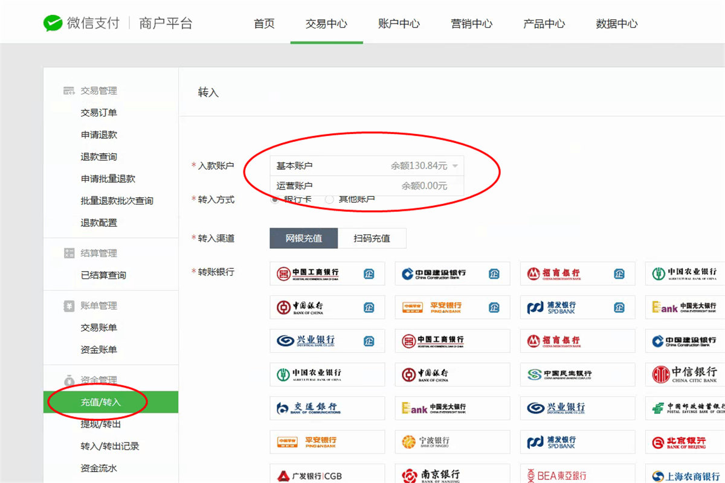Click the 账单管理 yen icon in sidebar
The image size is (725, 483).
69,305
